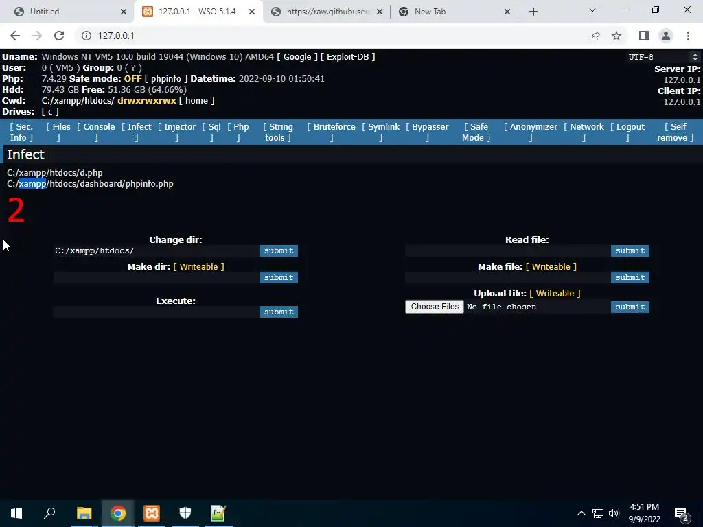Click the Self remove menu item
The width and height of the screenshot is (703, 527).
[x=676, y=132]
